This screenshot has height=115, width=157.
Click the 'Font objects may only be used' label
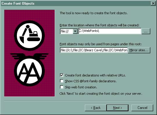pos(101,44)
